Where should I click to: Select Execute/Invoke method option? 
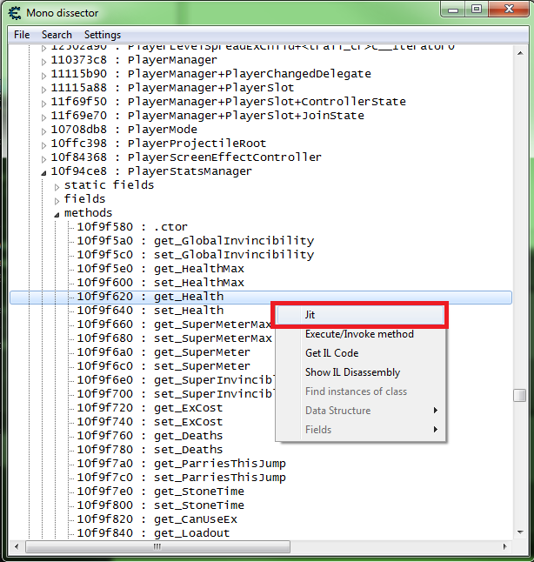click(x=360, y=334)
